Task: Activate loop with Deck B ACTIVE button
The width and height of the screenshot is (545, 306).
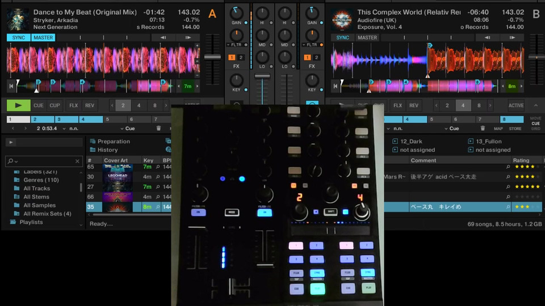Action: [x=516, y=105]
